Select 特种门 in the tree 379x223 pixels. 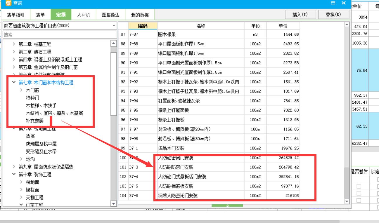tap(32, 98)
